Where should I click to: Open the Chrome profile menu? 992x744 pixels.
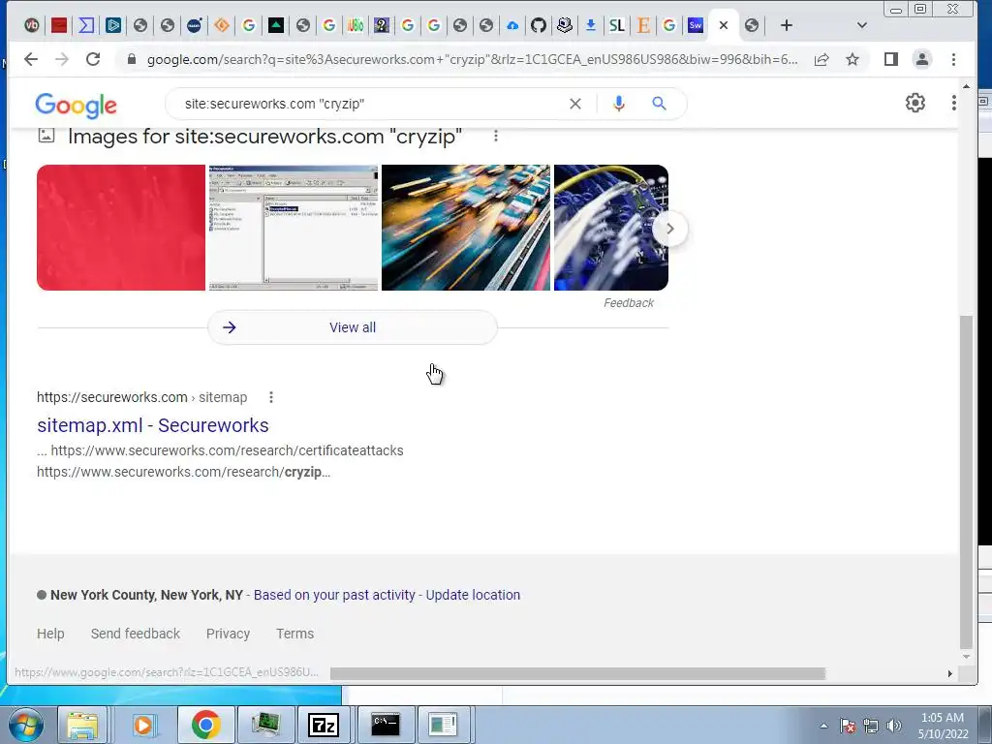coord(922,59)
